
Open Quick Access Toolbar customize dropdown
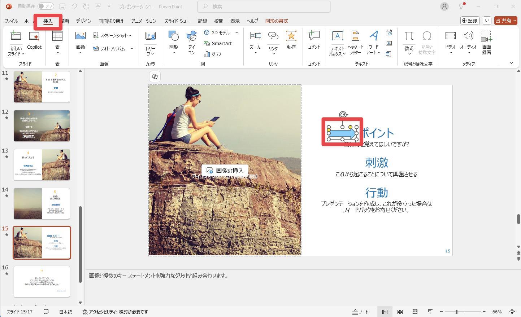click(x=109, y=6)
